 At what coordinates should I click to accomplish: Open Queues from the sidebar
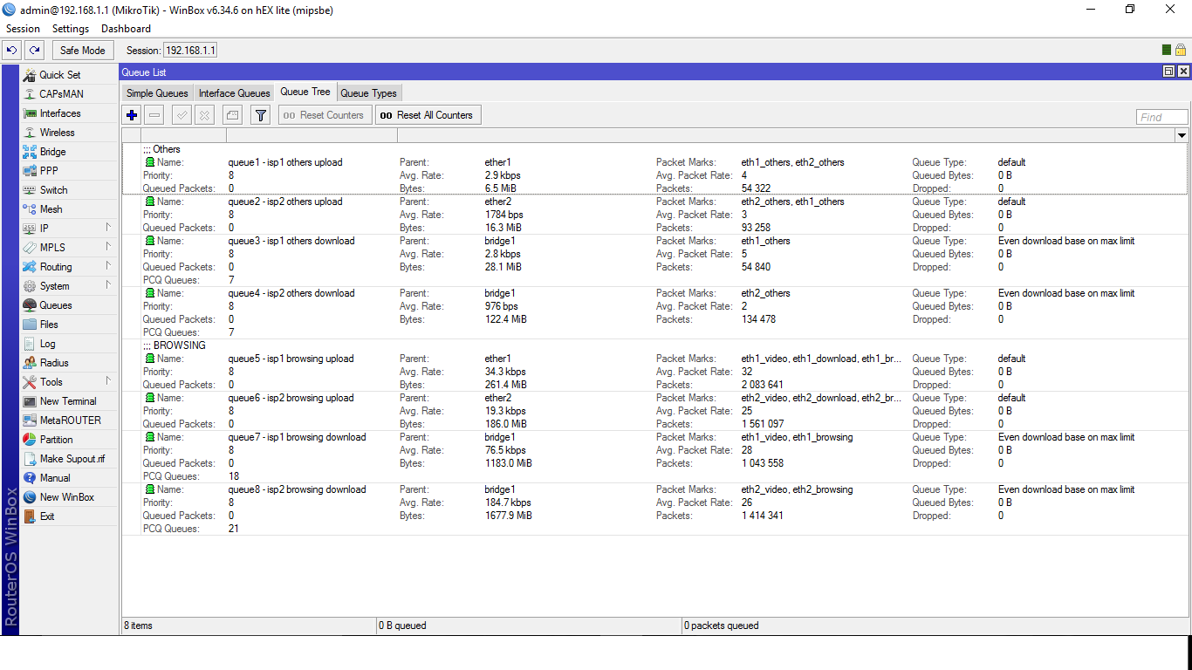click(x=56, y=305)
